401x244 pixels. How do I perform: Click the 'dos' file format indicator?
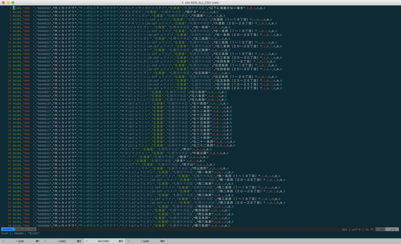click(345, 230)
